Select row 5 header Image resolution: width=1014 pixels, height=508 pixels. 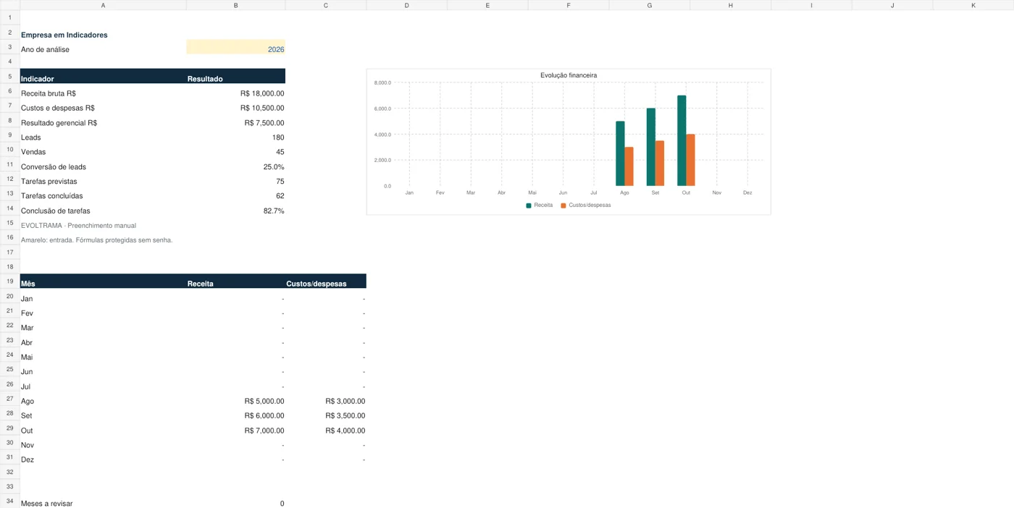[x=9, y=76]
